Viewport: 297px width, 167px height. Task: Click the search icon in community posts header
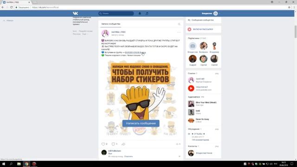[179, 24]
